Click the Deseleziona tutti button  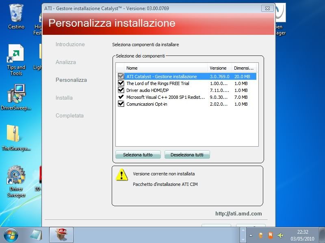click(187, 155)
